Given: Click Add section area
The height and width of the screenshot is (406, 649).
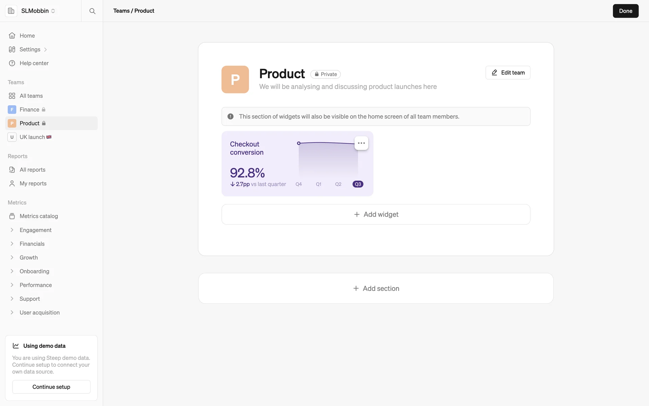Looking at the screenshot, I should 376,288.
